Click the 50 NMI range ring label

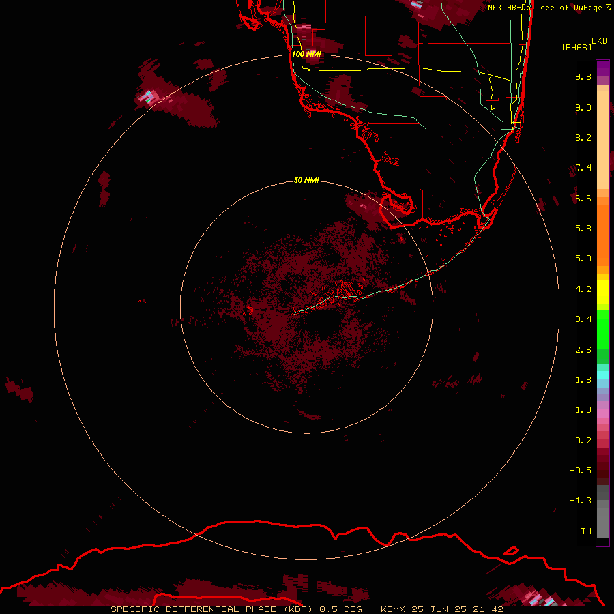point(306,180)
